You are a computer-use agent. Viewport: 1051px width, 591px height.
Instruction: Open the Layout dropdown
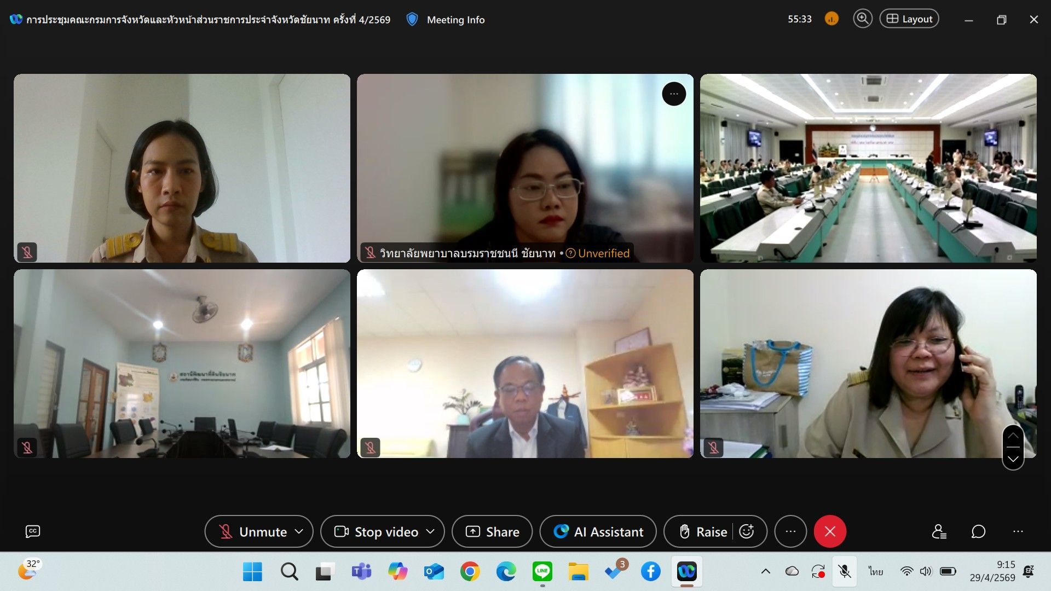coord(909,19)
